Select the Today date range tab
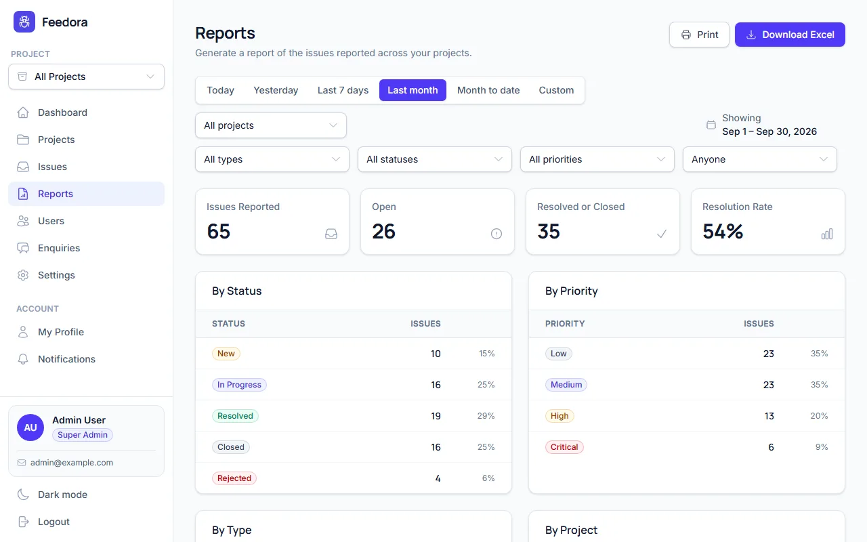The width and height of the screenshot is (867, 542). coord(221,90)
